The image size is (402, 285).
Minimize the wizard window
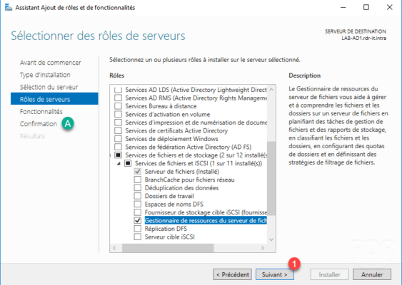point(343,7)
